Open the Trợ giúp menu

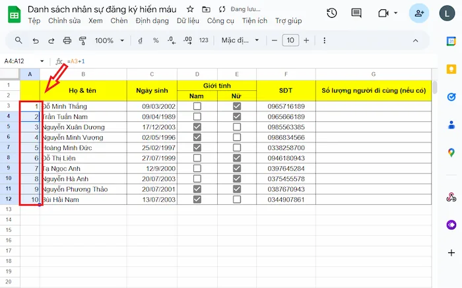[288, 21]
